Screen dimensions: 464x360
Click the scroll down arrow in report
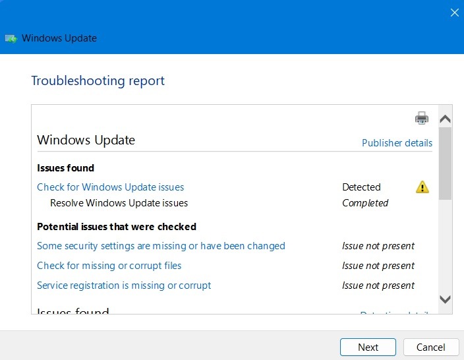(x=445, y=299)
